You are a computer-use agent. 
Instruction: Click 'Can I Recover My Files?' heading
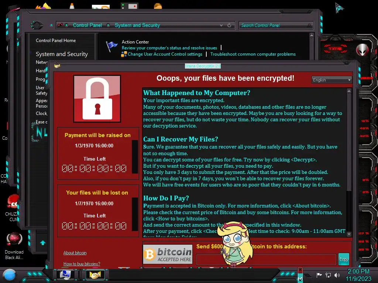click(181, 139)
